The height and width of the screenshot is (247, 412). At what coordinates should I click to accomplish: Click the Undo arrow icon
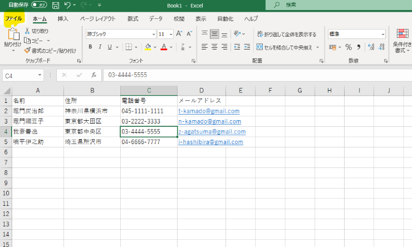[x=67, y=5]
